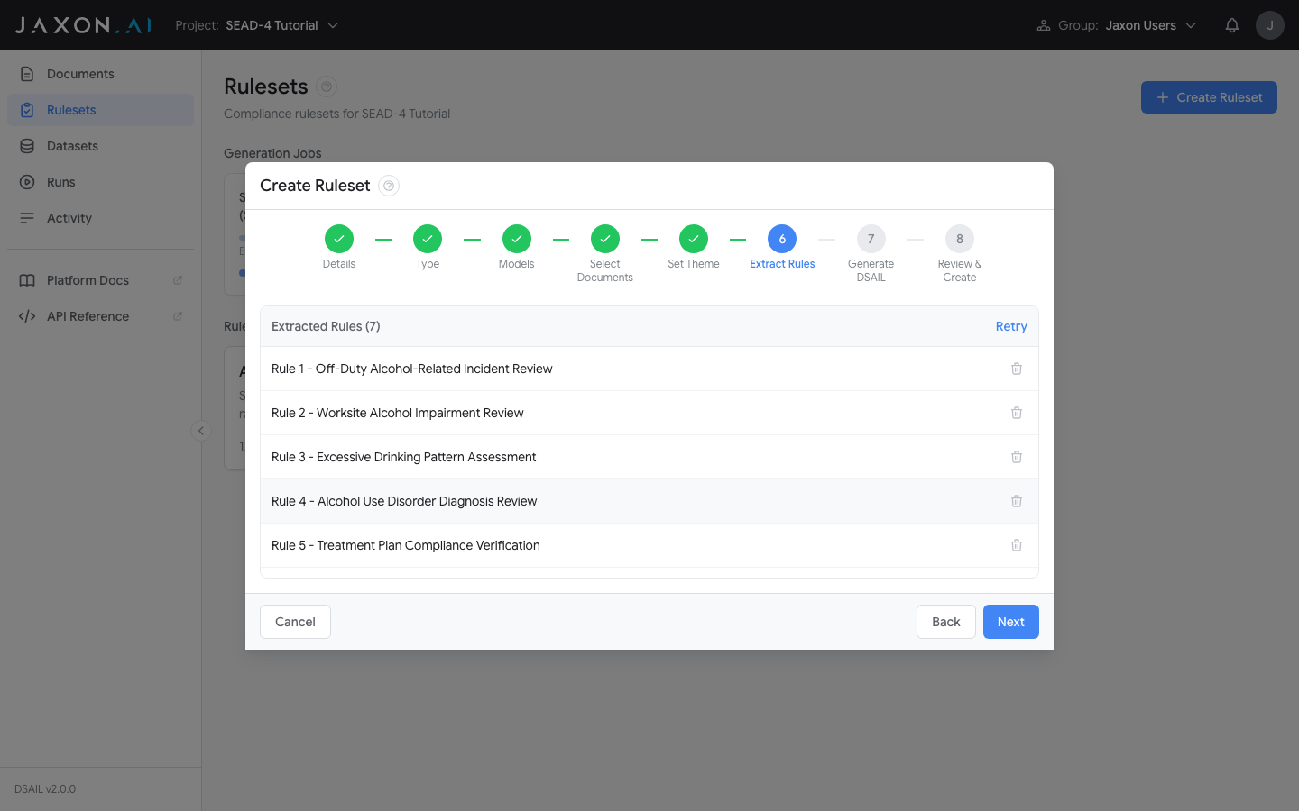The width and height of the screenshot is (1299, 811).
Task: Click the Activity list icon
Action: pos(29,217)
